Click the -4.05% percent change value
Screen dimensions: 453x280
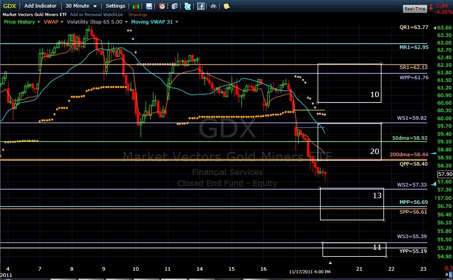(444, 12)
